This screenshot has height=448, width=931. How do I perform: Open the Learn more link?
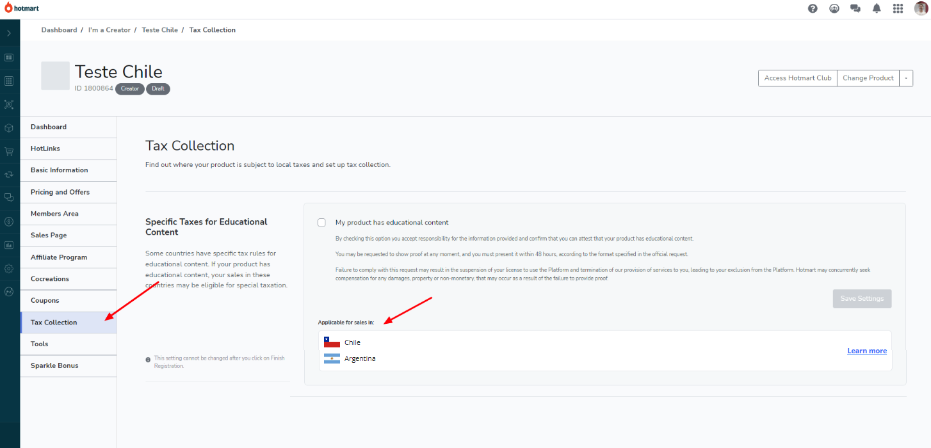867,351
